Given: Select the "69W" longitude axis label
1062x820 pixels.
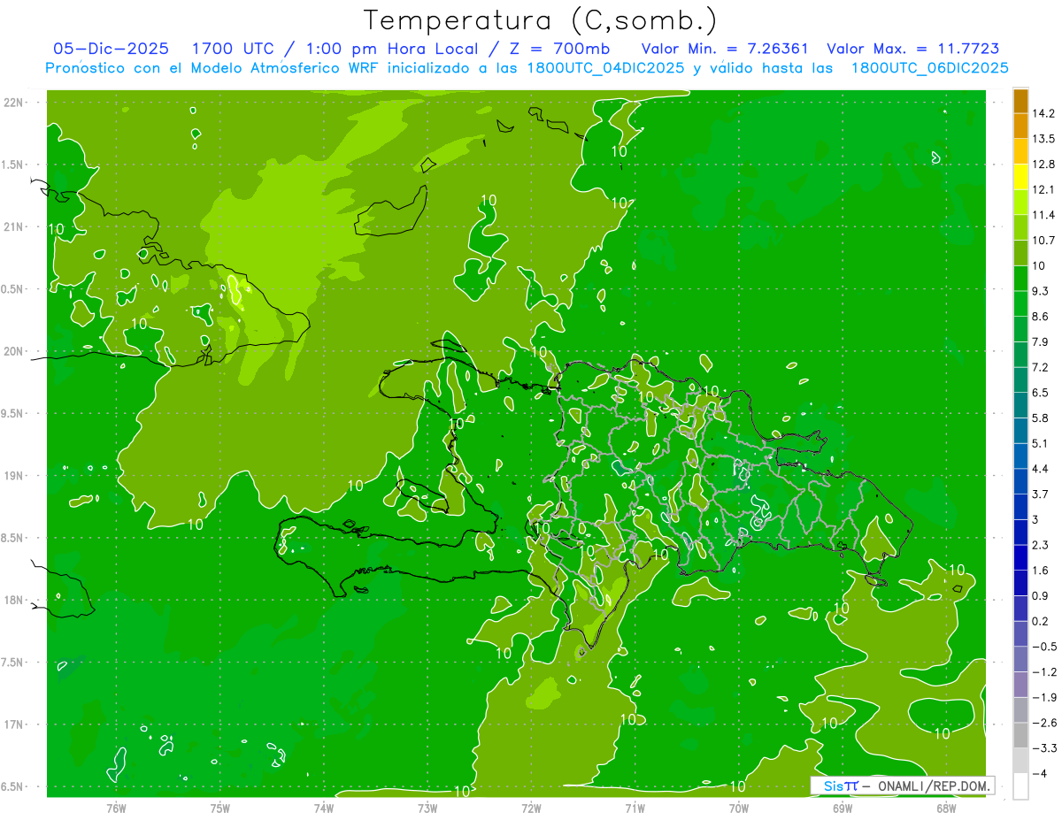Looking at the screenshot, I should pyautogui.click(x=843, y=808).
